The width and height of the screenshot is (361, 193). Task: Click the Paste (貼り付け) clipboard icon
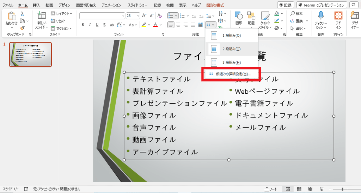11,16
